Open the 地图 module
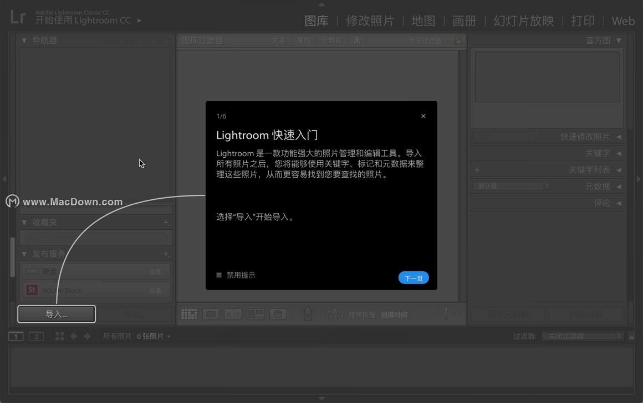 click(x=423, y=20)
